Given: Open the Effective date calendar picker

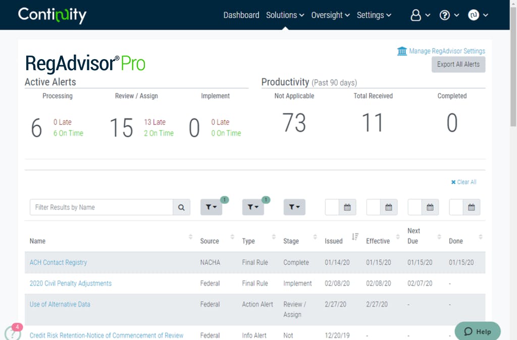Looking at the screenshot, I should coord(389,208).
